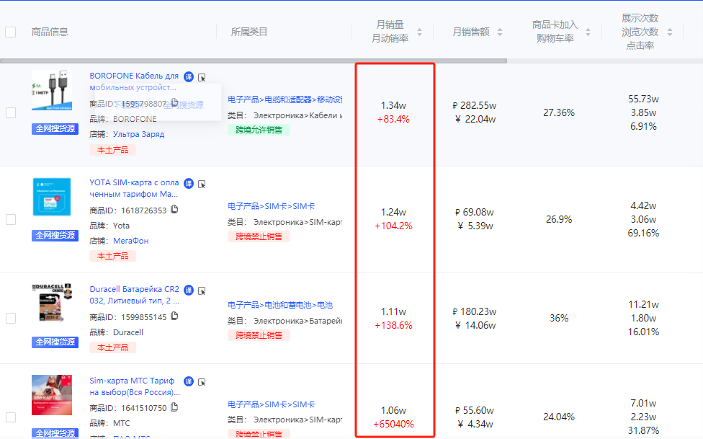Screen dimensions: 703x439
Task: Open the BOROFONE product in a new window icon
Action: [x=202, y=77]
